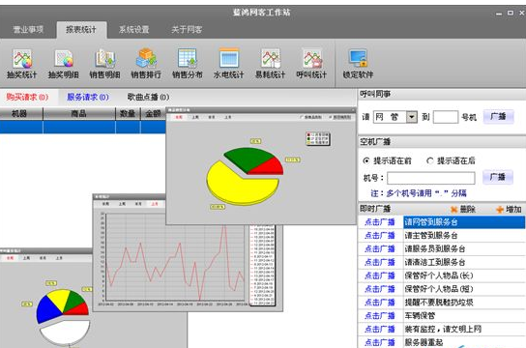Tick the unchecked checkbox in yellow pie chart window
The image size is (526, 348).
click(302, 117)
